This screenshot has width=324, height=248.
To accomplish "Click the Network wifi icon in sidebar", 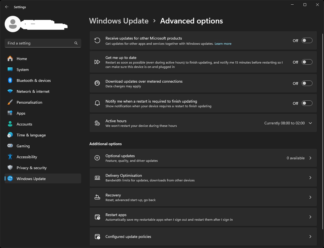I will tap(10, 91).
